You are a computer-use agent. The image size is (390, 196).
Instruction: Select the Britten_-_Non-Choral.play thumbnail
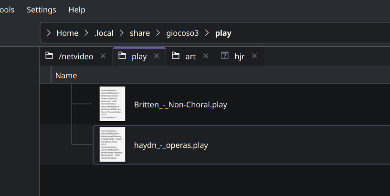[x=112, y=104]
